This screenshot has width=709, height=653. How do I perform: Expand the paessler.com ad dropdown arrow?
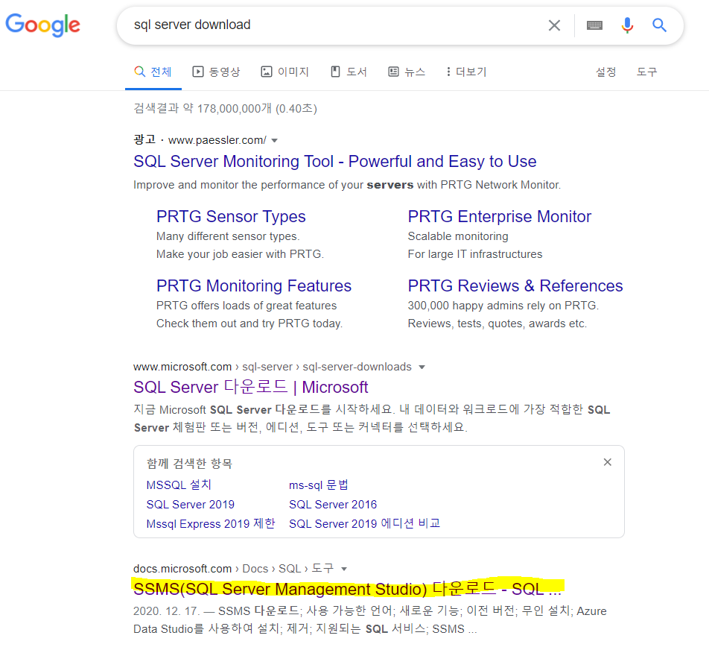click(275, 141)
